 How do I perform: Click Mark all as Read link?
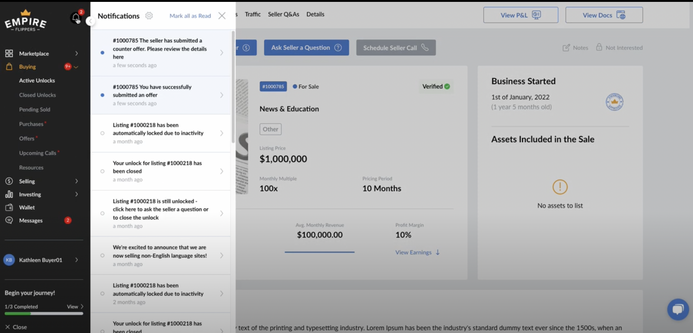click(190, 16)
